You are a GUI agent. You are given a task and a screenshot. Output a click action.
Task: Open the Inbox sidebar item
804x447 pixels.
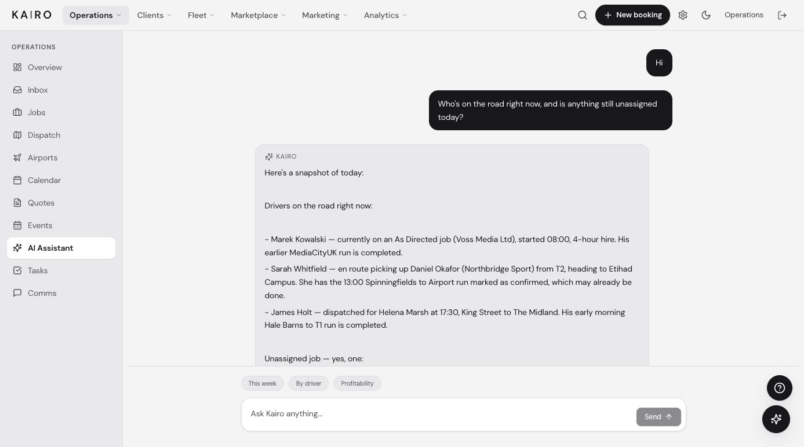[61, 90]
